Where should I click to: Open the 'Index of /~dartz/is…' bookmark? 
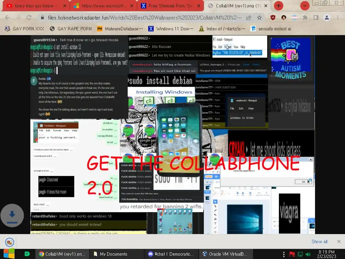click(x=222, y=29)
